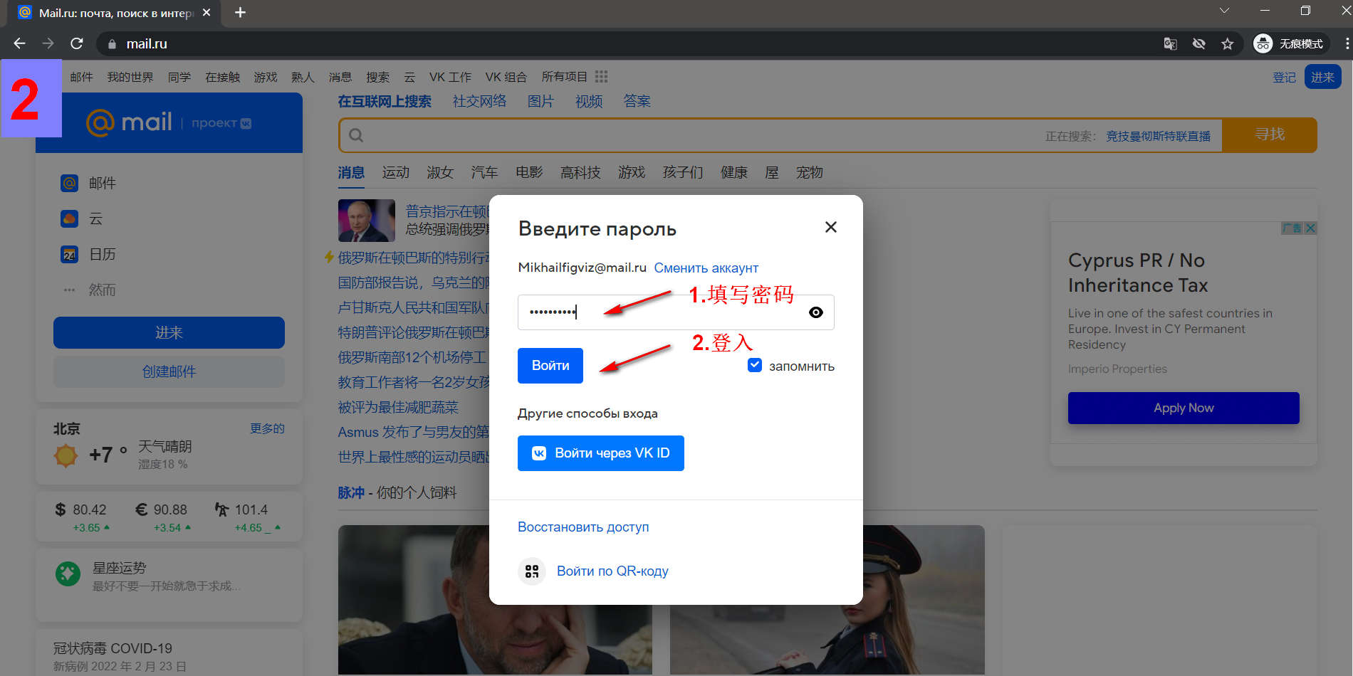Show password with the eye icon
This screenshot has width=1353, height=676.
[816, 312]
